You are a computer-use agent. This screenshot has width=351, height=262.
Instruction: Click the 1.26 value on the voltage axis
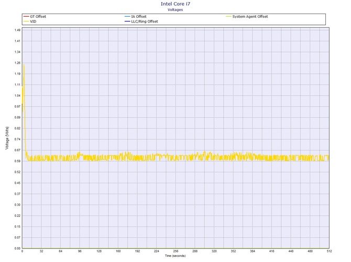(17, 63)
